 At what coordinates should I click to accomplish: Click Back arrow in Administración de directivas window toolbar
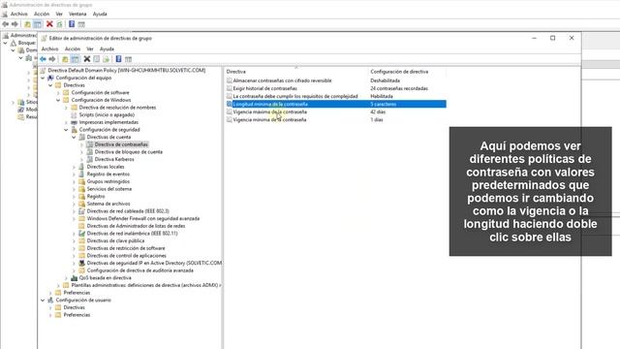click(6, 24)
